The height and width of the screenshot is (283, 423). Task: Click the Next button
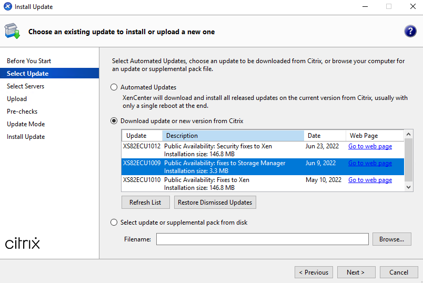pyautogui.click(x=356, y=272)
